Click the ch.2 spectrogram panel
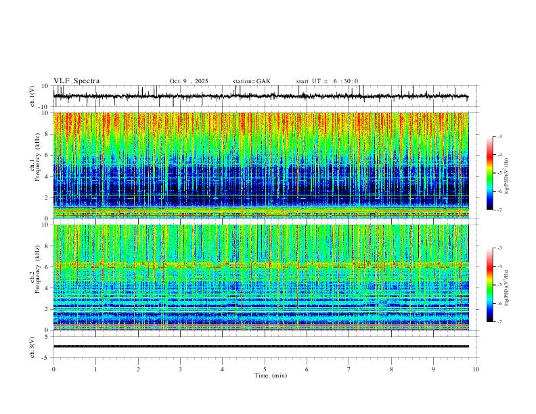Screen dimensions: 536x414 [x=261, y=277]
